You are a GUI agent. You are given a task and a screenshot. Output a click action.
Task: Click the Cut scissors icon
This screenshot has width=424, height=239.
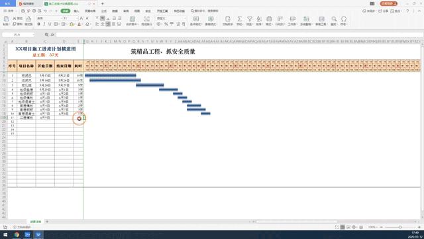point(15,18)
